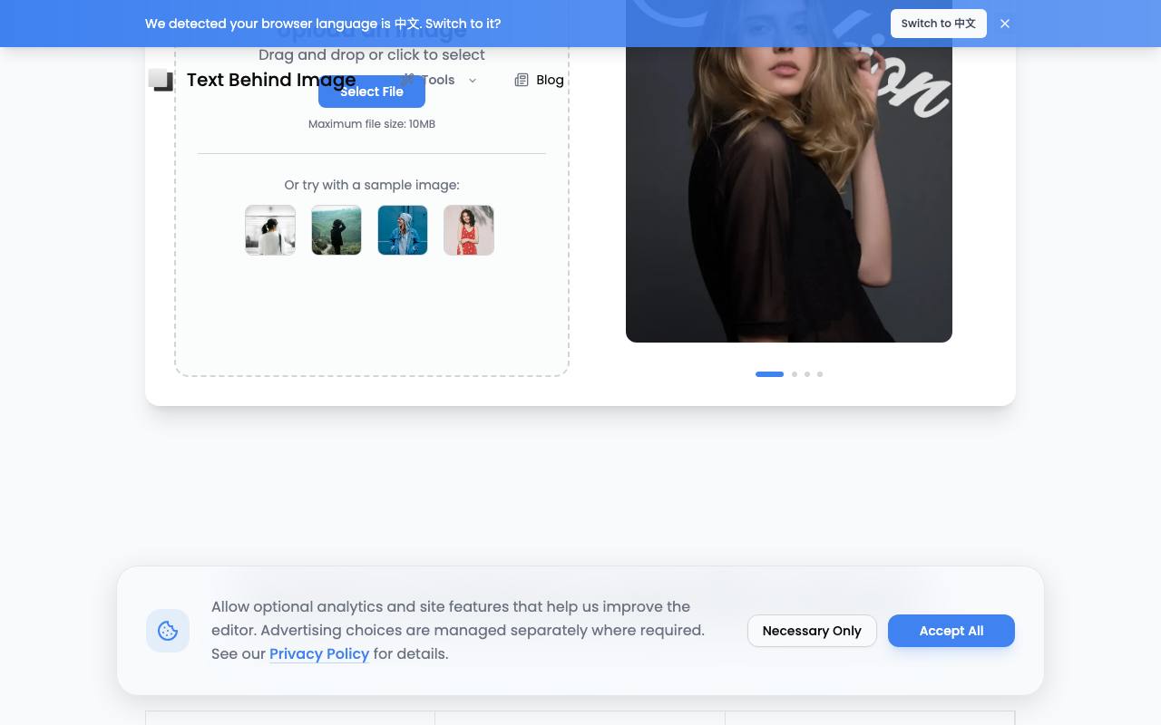Click "Or try with a sample image:" label

tap(372, 185)
